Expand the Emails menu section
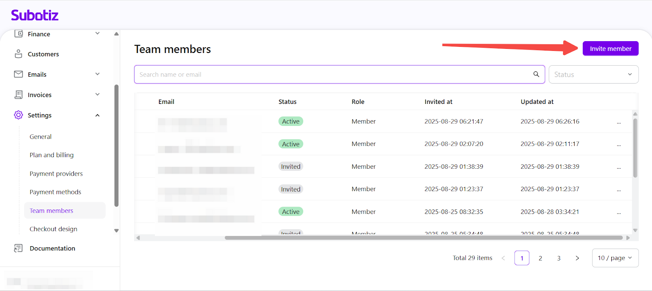The image size is (652, 291). (97, 74)
